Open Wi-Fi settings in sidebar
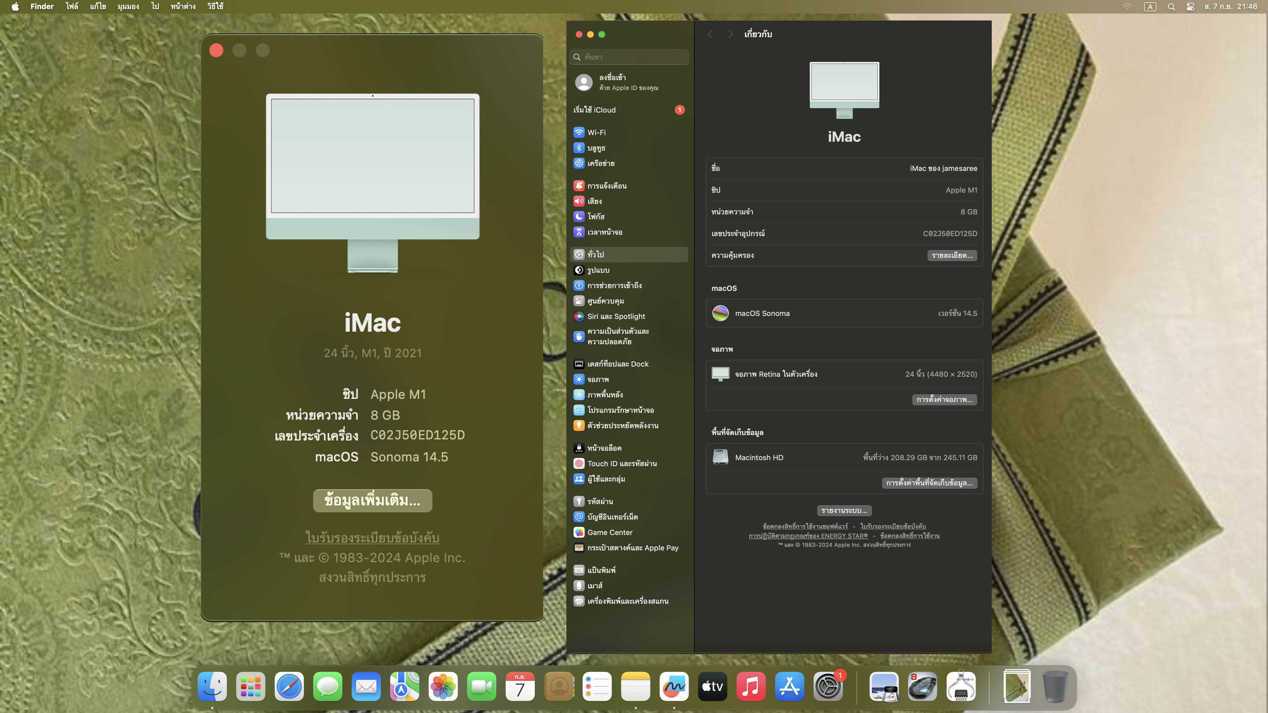Image resolution: width=1268 pixels, height=713 pixels. click(x=629, y=132)
